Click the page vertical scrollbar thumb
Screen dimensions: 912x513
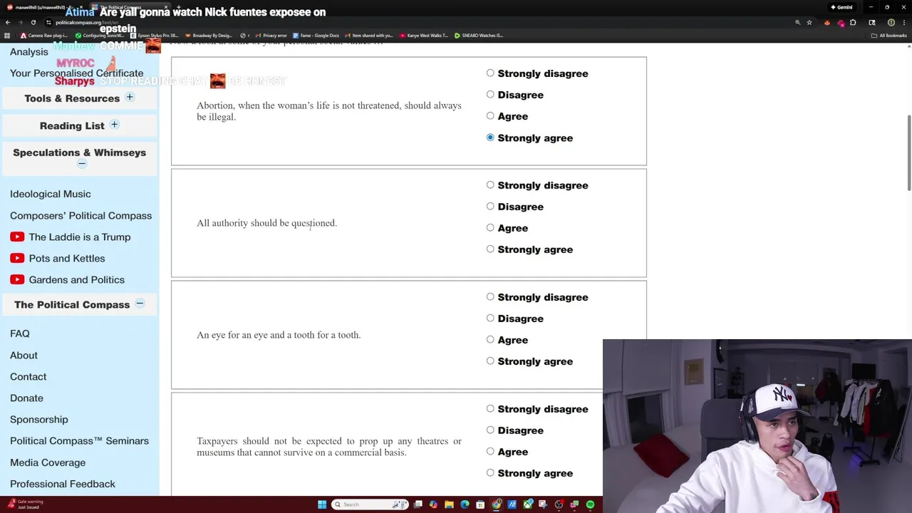908,152
